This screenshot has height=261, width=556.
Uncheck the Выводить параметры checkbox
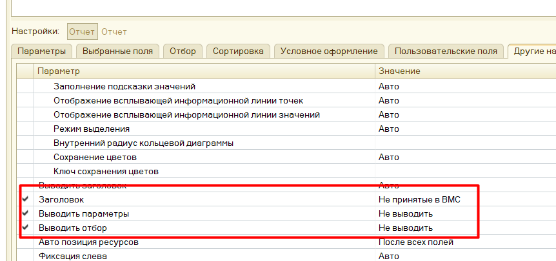coord(26,213)
